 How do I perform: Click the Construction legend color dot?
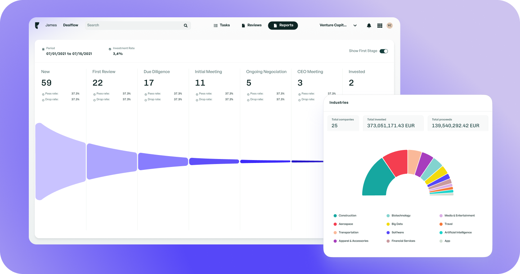pyautogui.click(x=335, y=216)
